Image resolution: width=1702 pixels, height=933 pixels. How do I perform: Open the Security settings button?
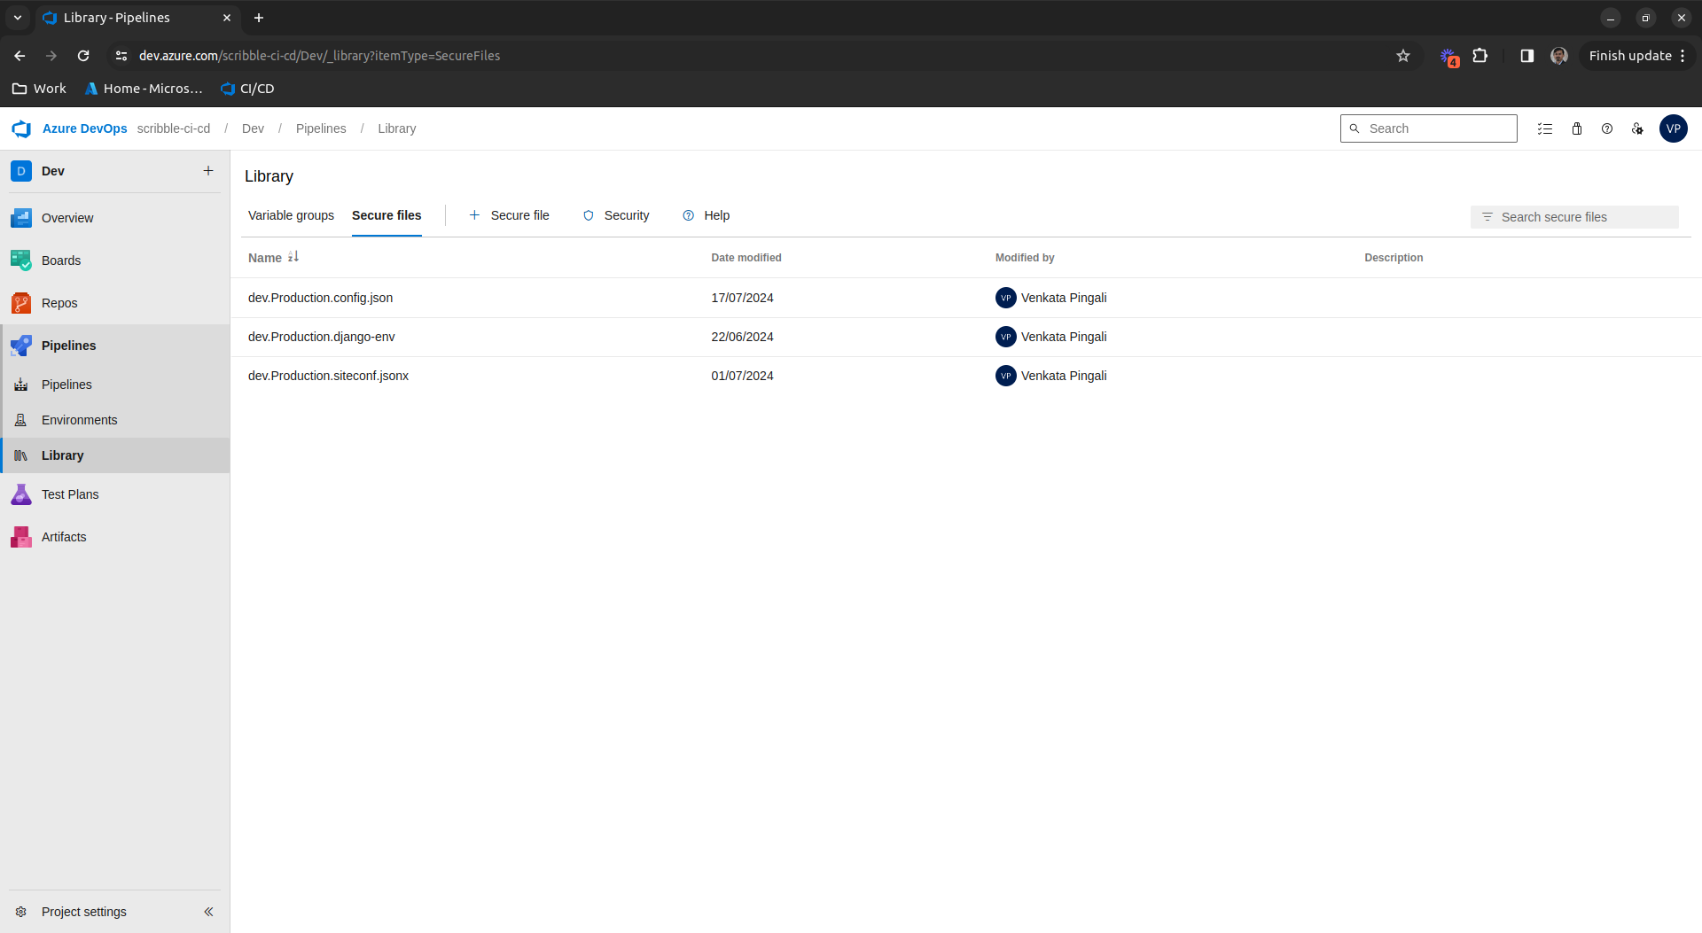tap(616, 215)
